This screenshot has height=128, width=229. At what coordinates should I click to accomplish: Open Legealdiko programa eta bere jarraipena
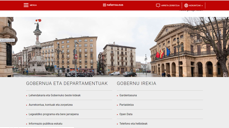click(54, 114)
